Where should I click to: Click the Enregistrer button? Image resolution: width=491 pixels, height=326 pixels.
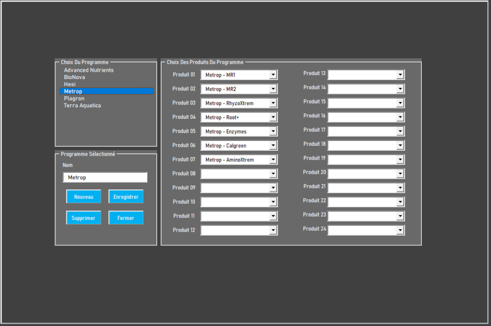(126, 197)
